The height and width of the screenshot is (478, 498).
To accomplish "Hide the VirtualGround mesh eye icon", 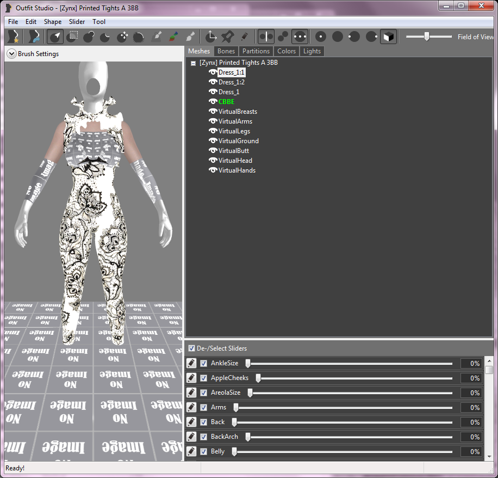I will (x=213, y=140).
